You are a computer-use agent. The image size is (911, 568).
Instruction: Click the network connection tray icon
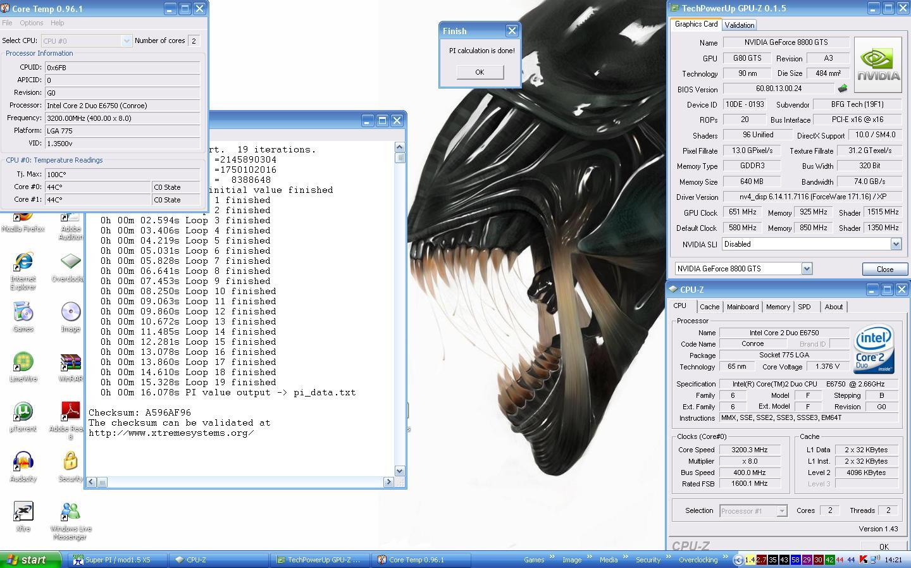(874, 560)
